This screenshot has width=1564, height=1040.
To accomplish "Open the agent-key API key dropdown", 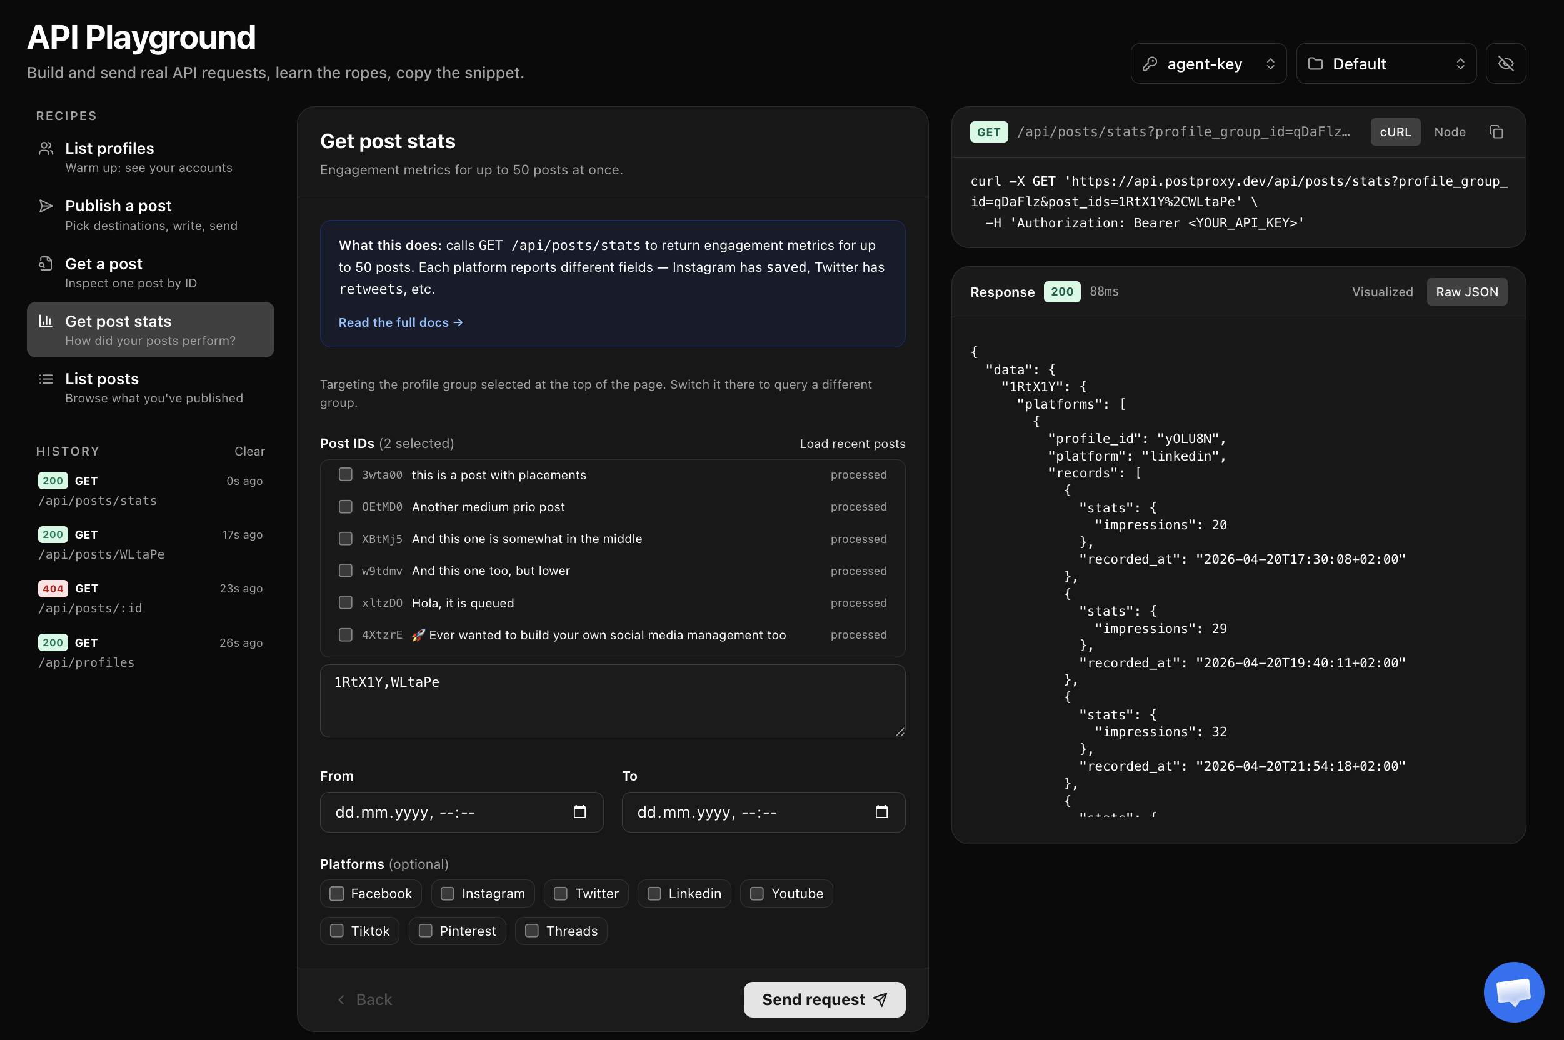I will pos(1208,64).
